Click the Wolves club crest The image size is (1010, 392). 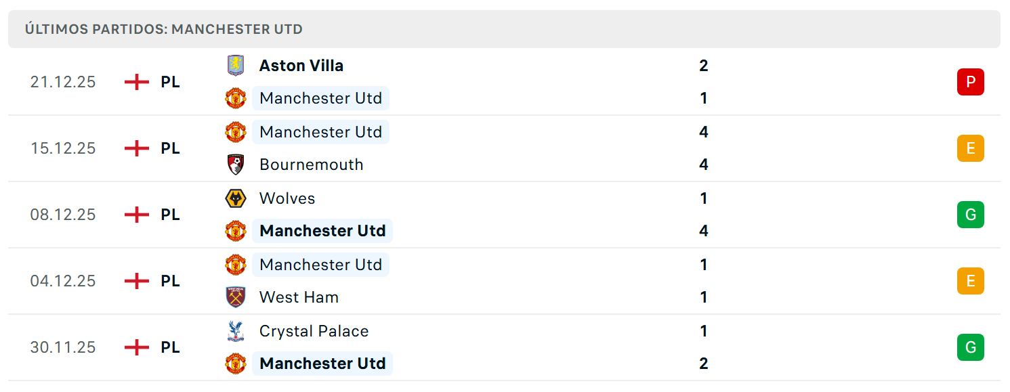(235, 198)
